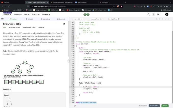Click Compile & Run button
Viewport: 173px width, 108px height.
click(x=154, y=106)
